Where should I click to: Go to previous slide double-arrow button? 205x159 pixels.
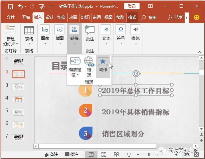(x=201, y=134)
